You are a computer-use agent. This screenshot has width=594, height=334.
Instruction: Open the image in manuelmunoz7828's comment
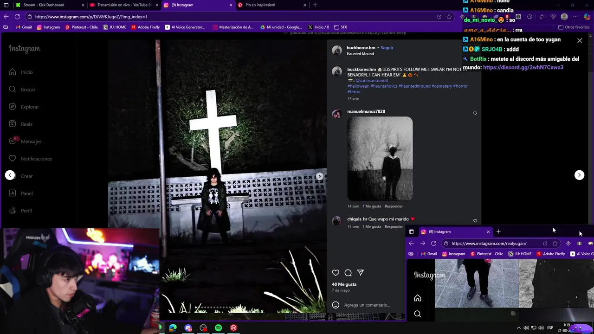point(380,159)
